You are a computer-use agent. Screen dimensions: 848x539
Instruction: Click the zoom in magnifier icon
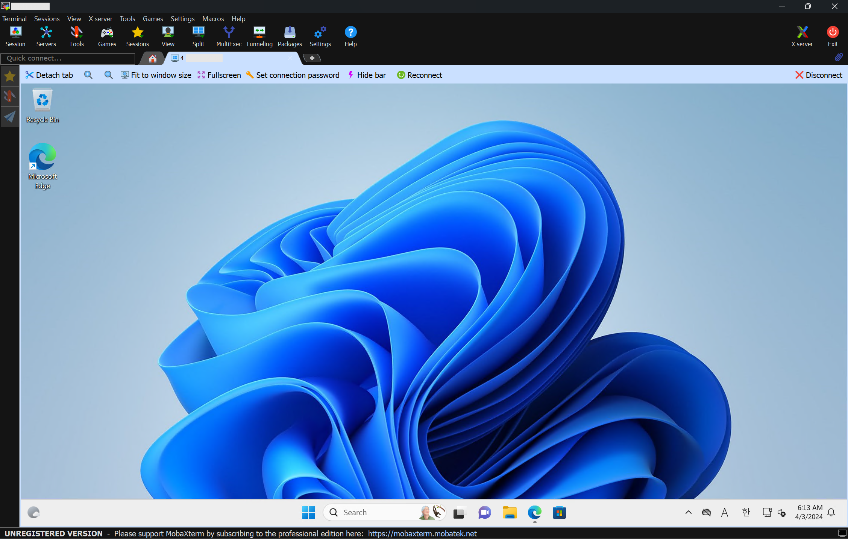[88, 75]
